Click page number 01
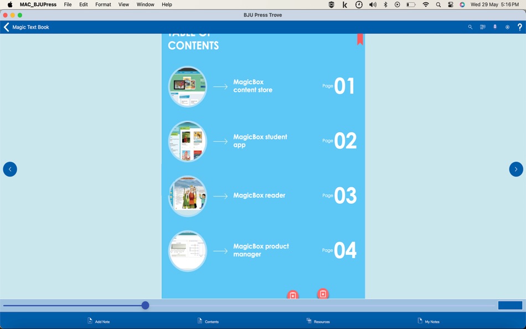The image size is (526, 329). pos(344,86)
